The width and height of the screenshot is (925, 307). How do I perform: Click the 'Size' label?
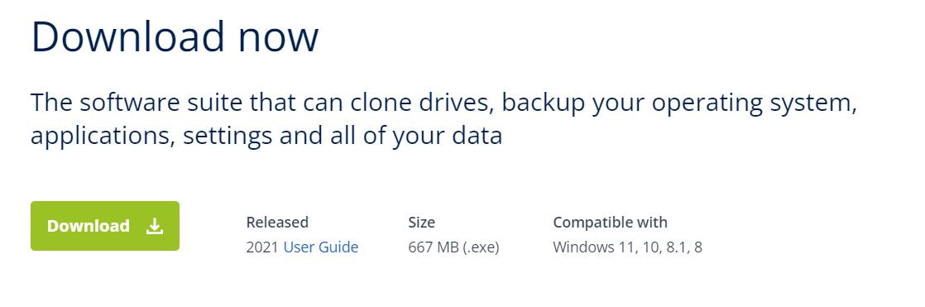tap(421, 222)
